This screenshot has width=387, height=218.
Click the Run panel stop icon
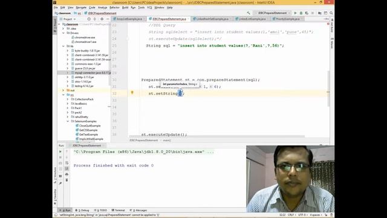(60, 157)
